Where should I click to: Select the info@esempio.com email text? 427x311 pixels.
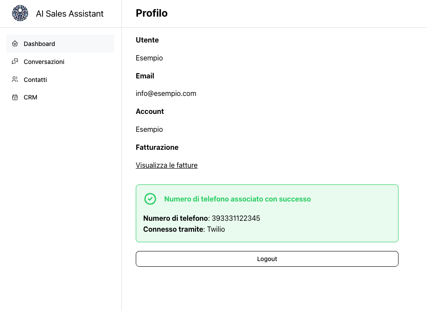coord(166,93)
